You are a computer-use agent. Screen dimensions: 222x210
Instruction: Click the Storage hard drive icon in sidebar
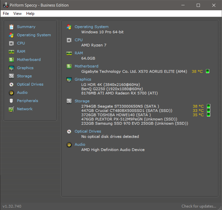(11, 76)
